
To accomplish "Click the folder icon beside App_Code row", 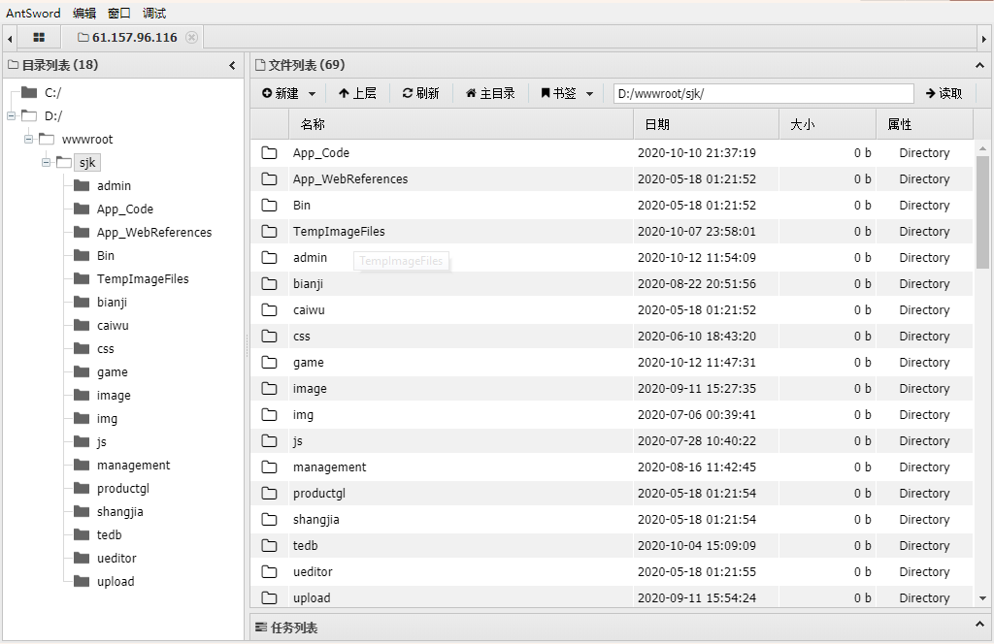I will pyautogui.click(x=269, y=153).
